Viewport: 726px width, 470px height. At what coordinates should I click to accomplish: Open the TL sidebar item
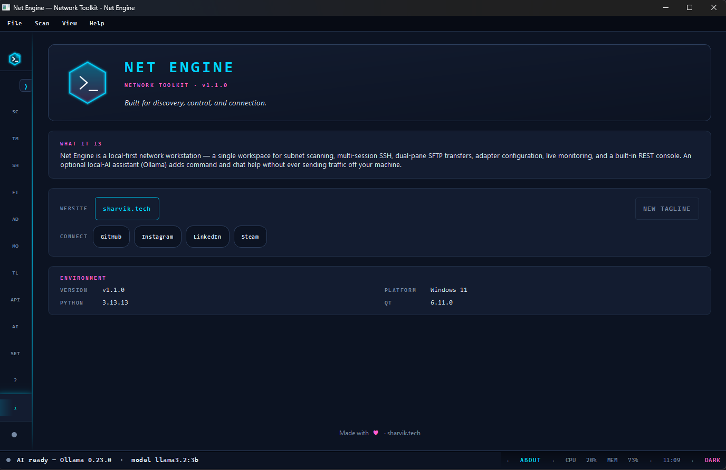click(15, 273)
